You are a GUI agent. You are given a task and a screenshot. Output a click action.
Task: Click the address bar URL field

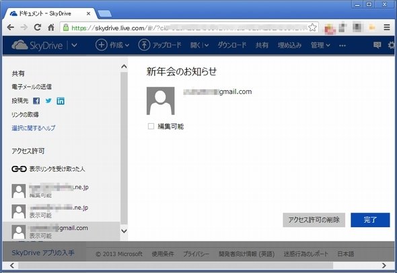pos(188,28)
